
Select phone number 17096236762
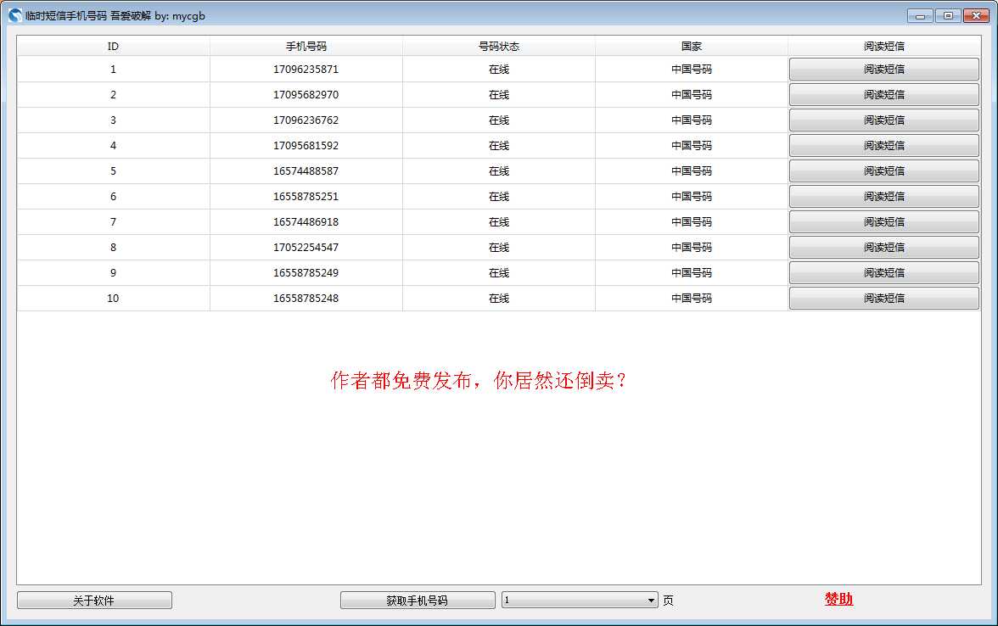(x=306, y=120)
